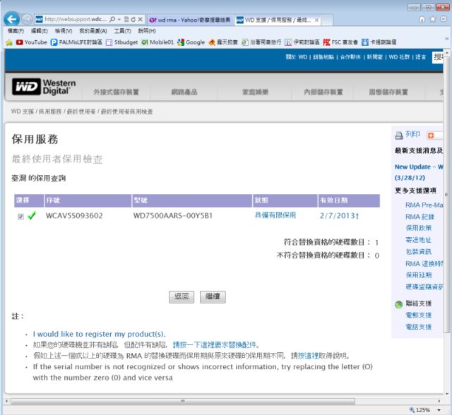Click the 新聞室 header link
Image resolution: width=452 pixels, height=415 pixels.
(374, 57)
